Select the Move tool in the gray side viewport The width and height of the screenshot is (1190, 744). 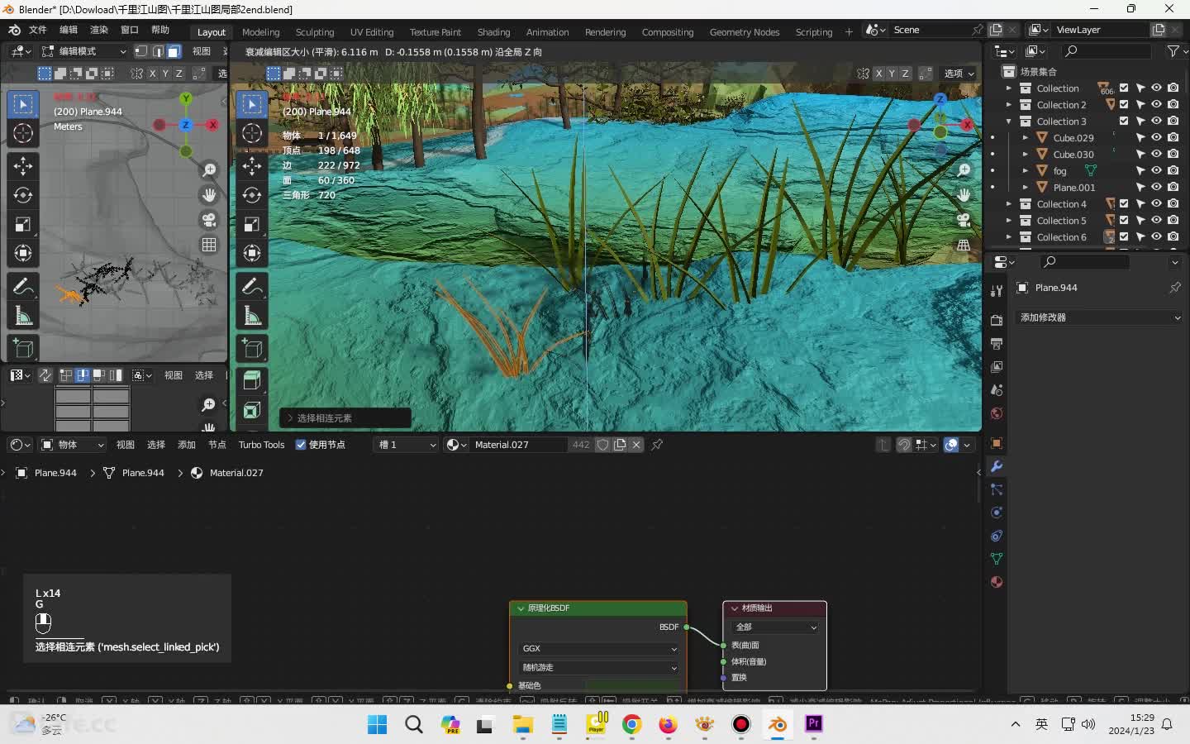click(x=23, y=166)
